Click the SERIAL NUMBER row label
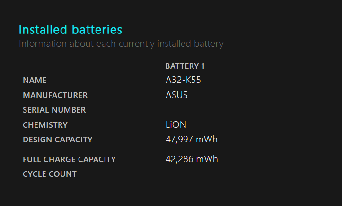Viewport: 342px width, 206px height. (x=54, y=110)
